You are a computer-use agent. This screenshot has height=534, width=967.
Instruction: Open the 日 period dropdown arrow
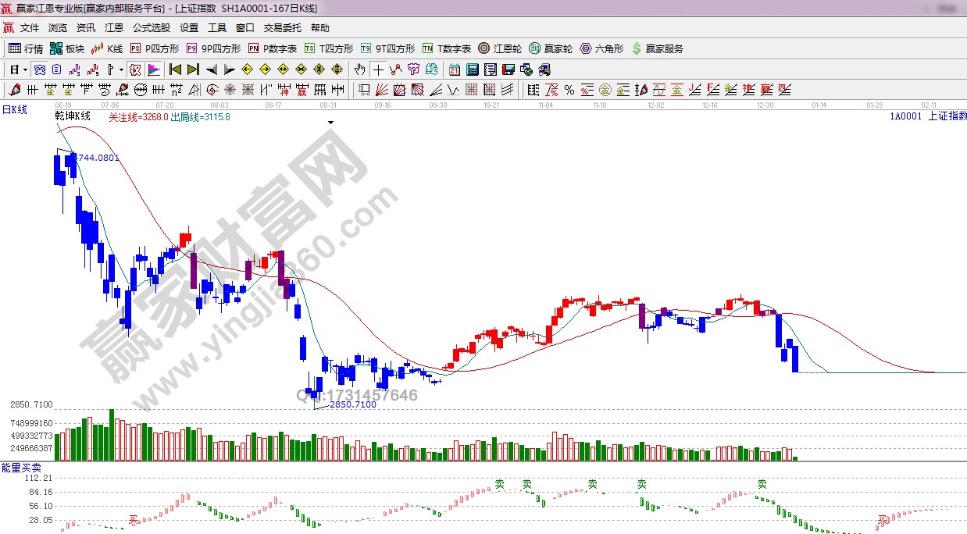(x=25, y=69)
